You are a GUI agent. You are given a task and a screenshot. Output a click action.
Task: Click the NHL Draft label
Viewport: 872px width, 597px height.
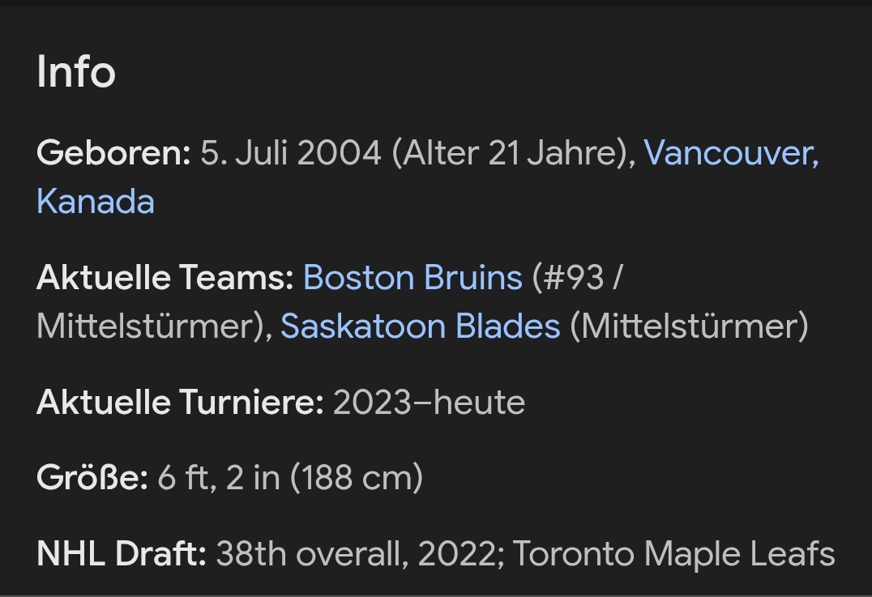click(x=122, y=554)
